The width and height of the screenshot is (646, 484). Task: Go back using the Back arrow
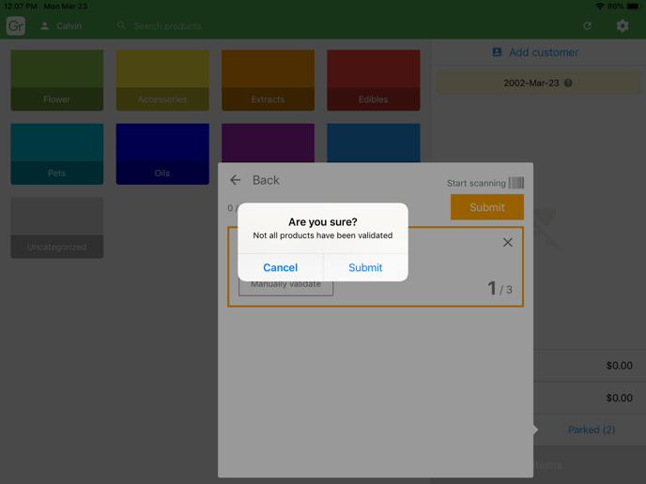[236, 180]
